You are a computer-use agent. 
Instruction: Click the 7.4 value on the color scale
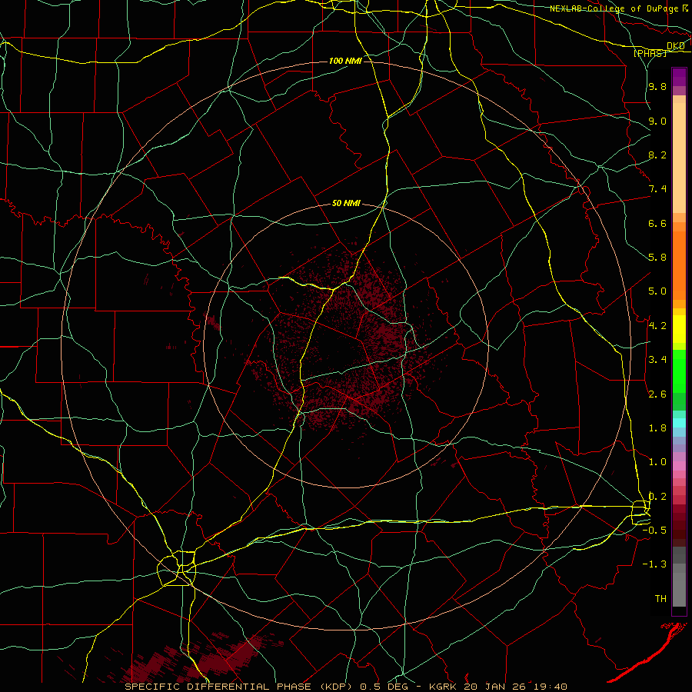click(657, 189)
